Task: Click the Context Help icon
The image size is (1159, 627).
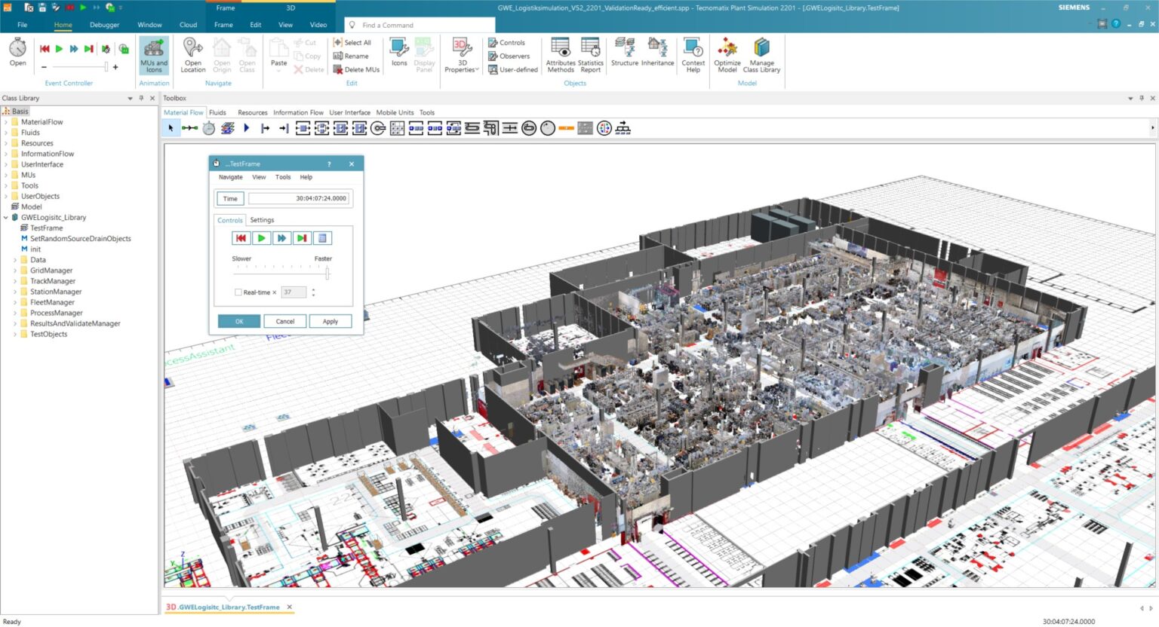Action: pyautogui.click(x=693, y=55)
